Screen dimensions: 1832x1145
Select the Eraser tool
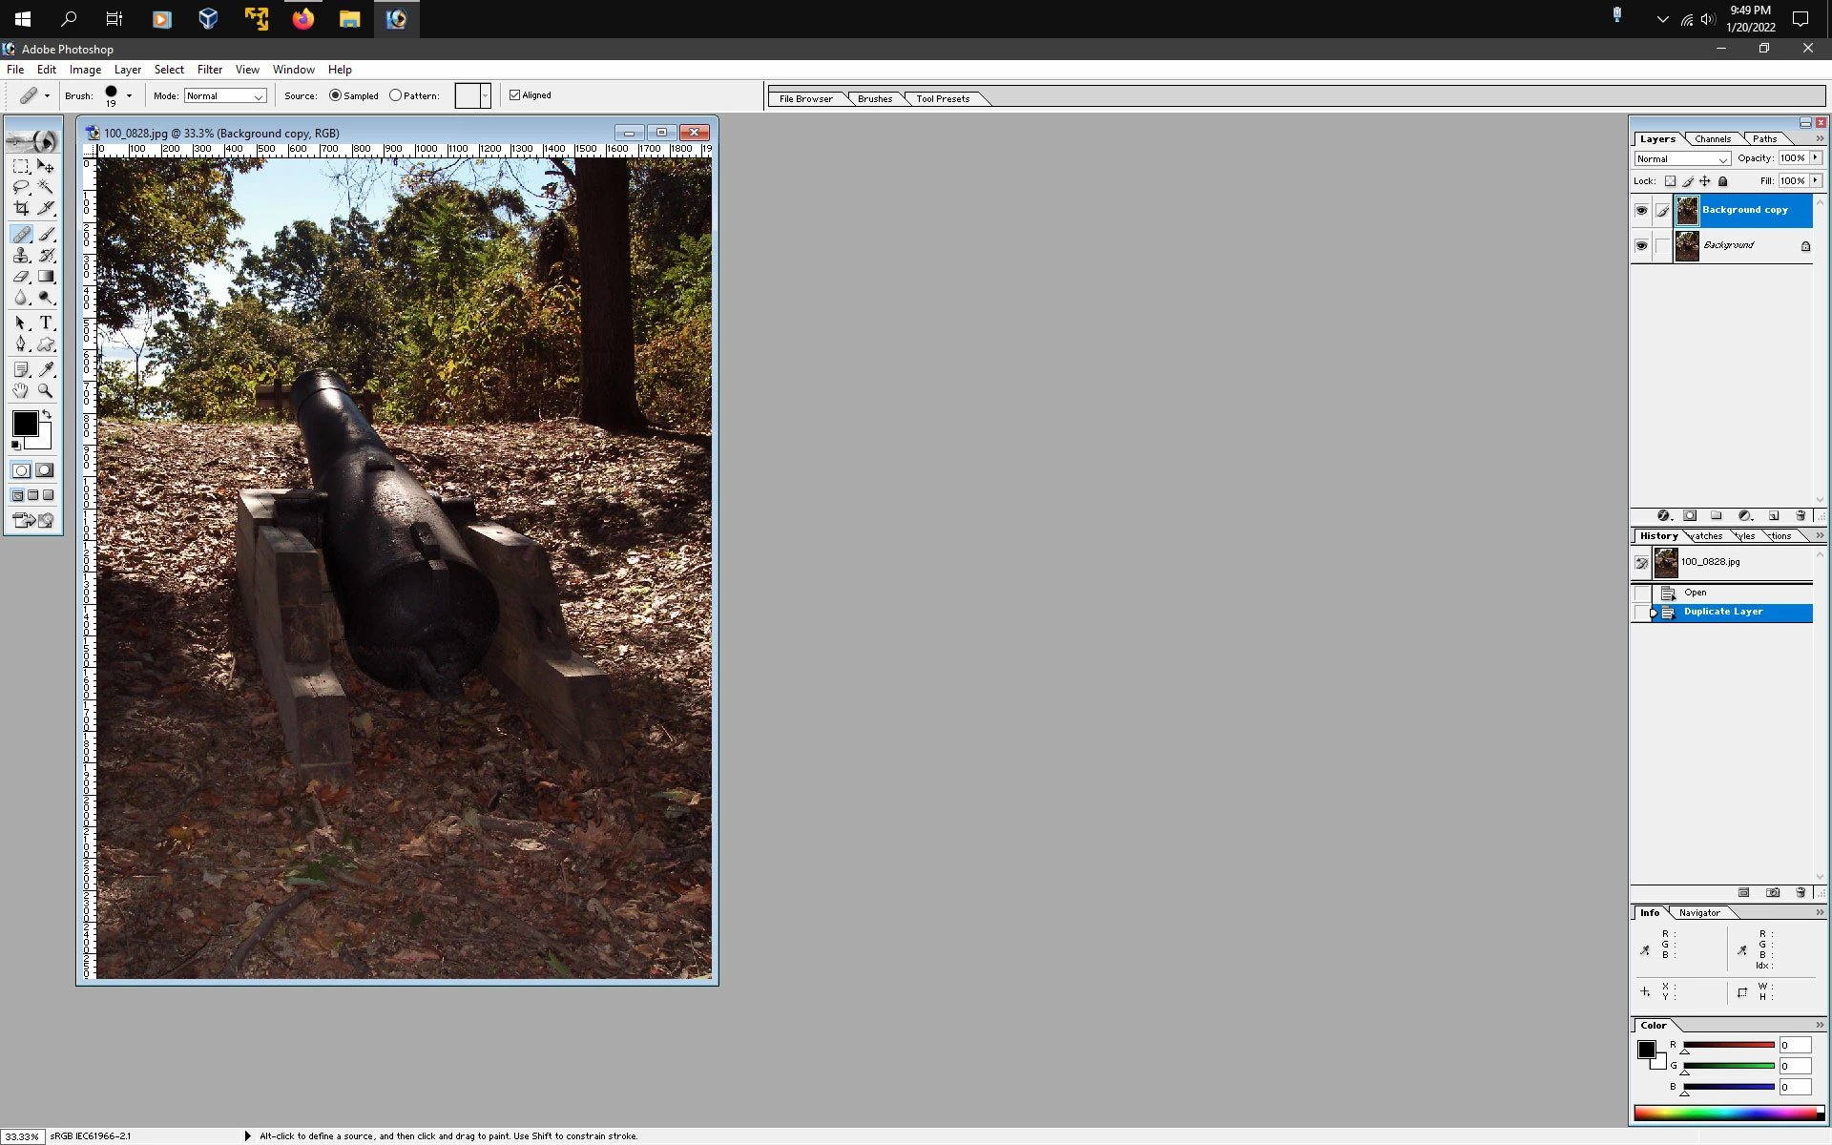point(21,277)
